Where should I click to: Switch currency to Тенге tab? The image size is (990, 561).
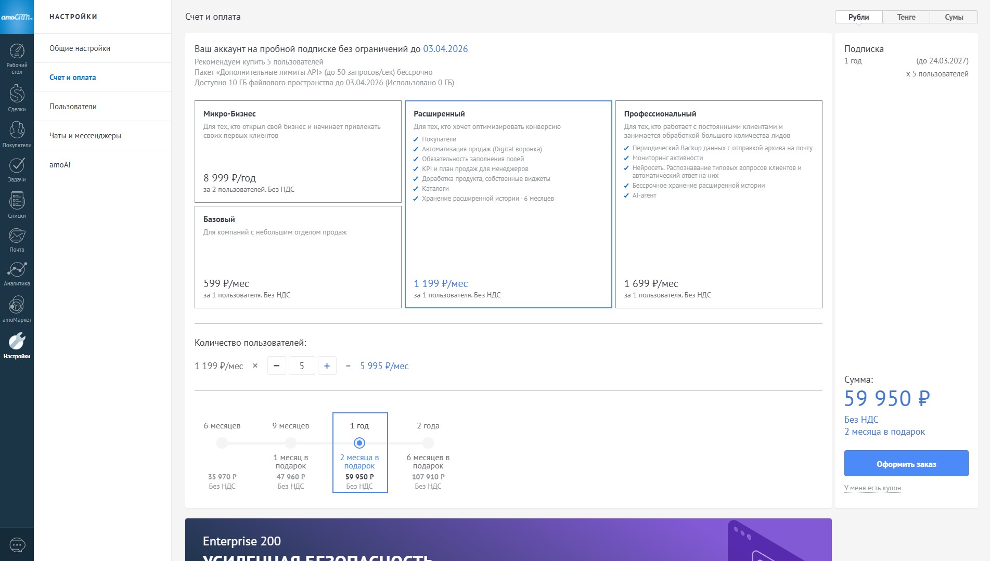(x=906, y=17)
